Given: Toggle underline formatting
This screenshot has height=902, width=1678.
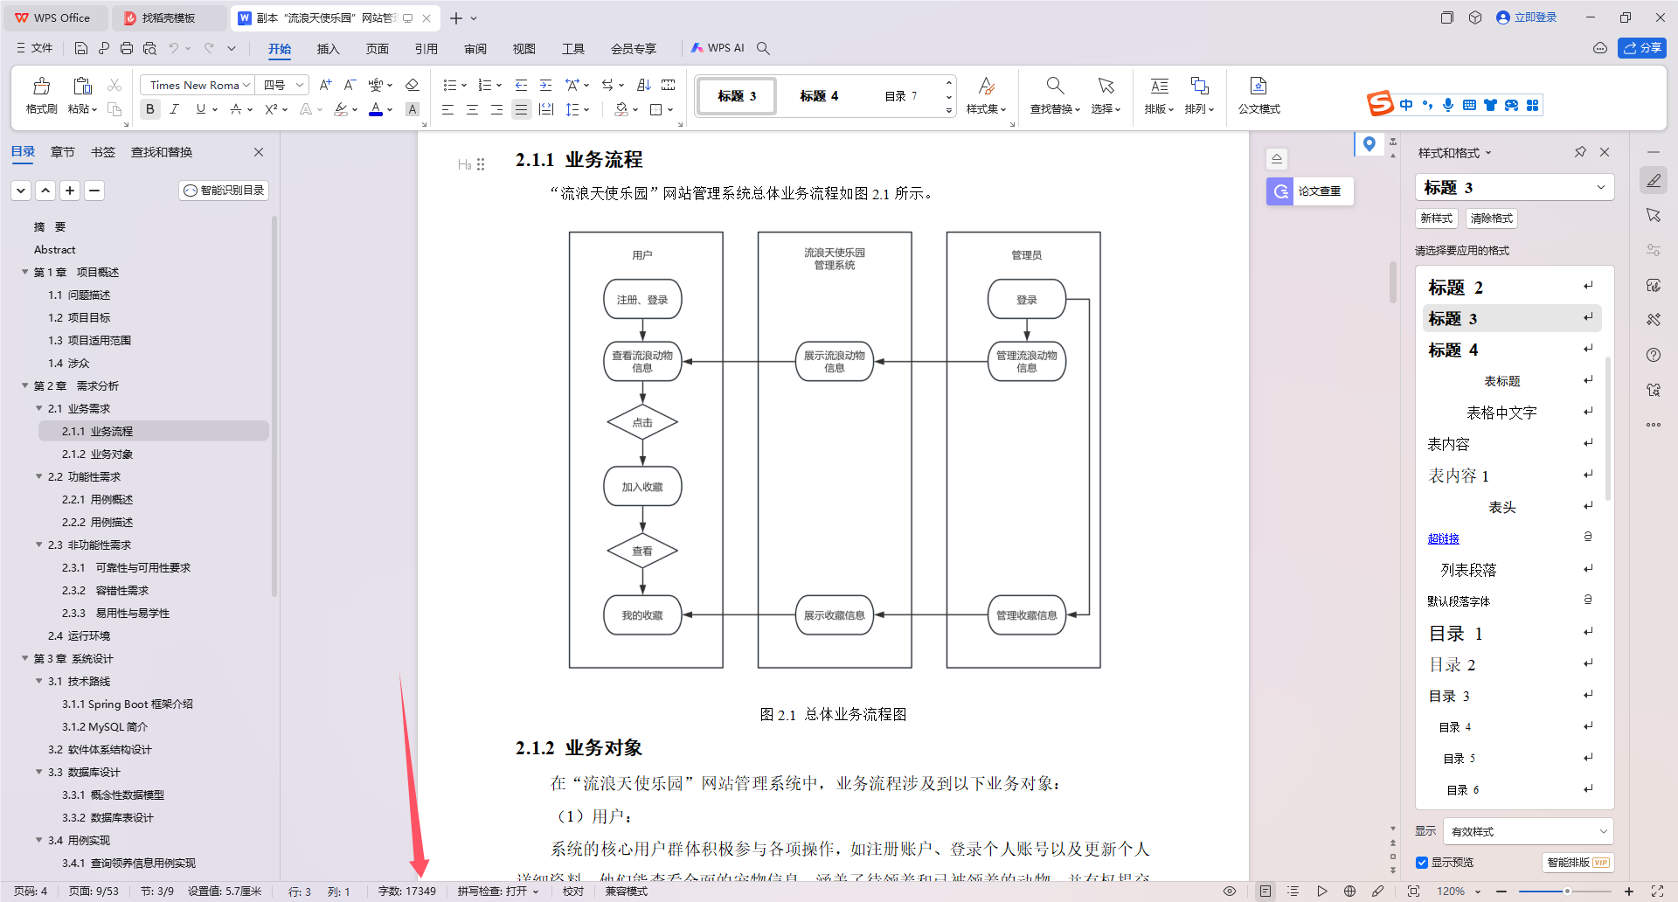Looking at the screenshot, I should 201,109.
